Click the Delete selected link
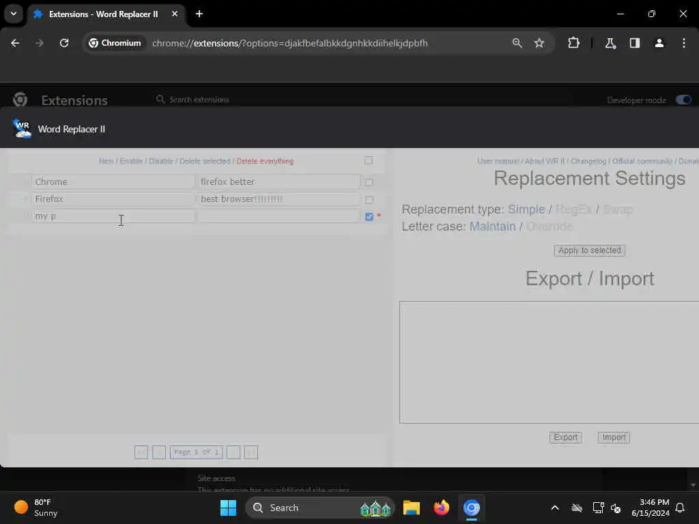The image size is (699, 524). point(205,161)
